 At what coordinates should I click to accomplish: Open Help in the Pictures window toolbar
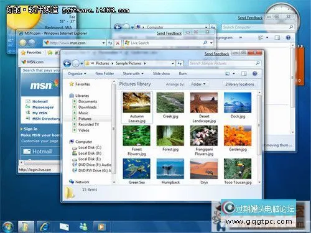point(255,73)
